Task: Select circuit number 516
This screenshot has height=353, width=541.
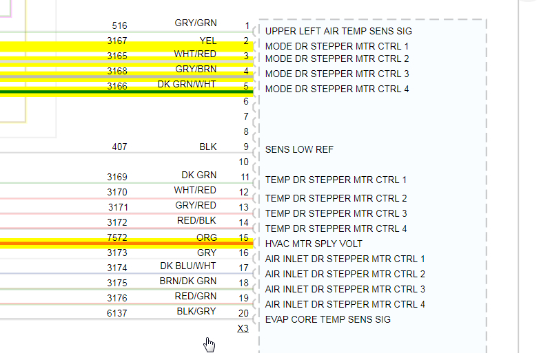Action: pos(119,26)
